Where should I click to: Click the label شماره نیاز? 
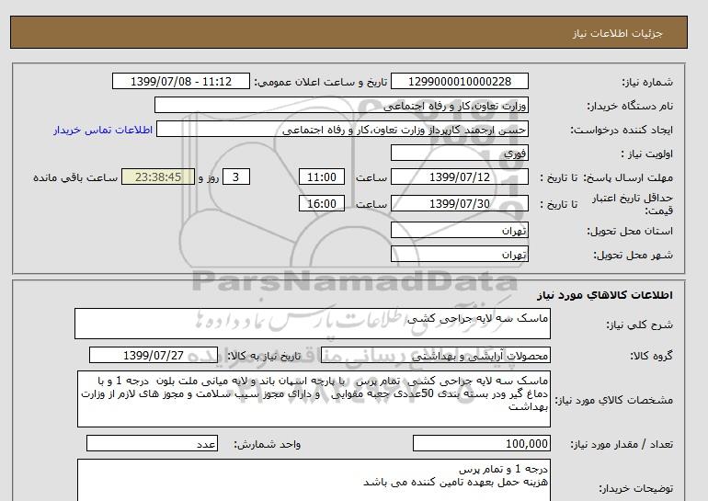(647, 82)
